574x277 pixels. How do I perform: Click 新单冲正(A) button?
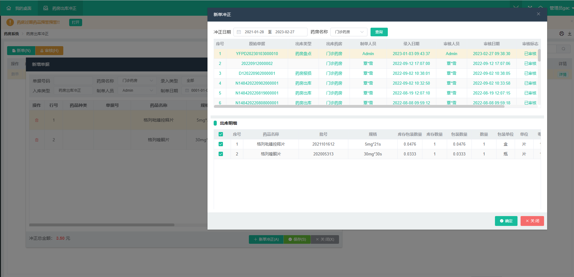[x=266, y=239]
